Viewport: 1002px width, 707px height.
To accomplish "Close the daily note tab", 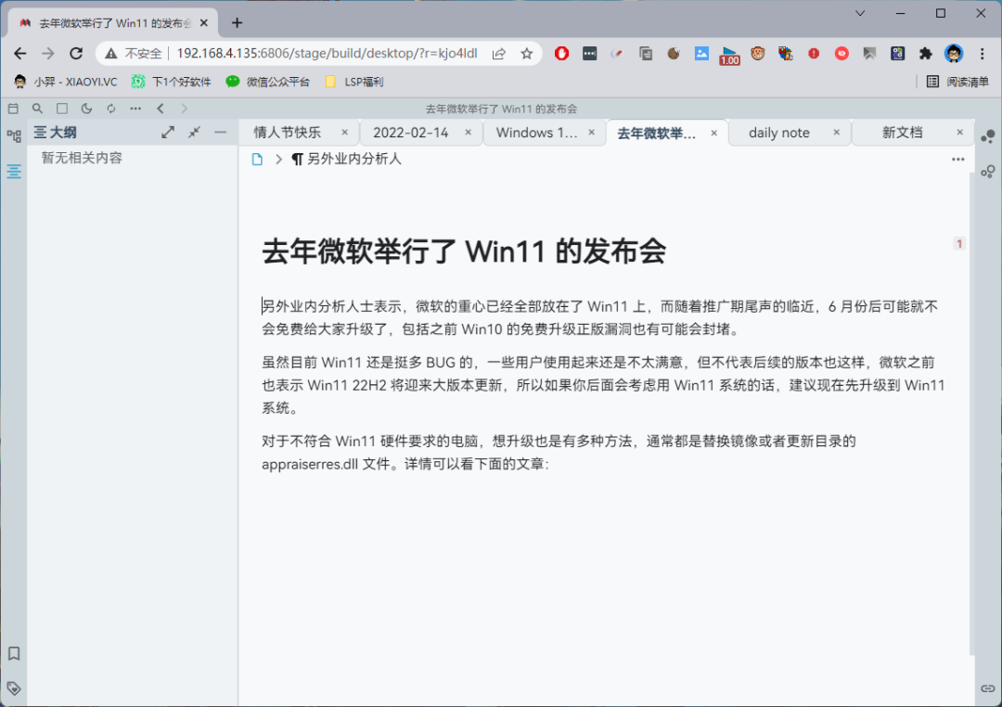I will [x=836, y=133].
